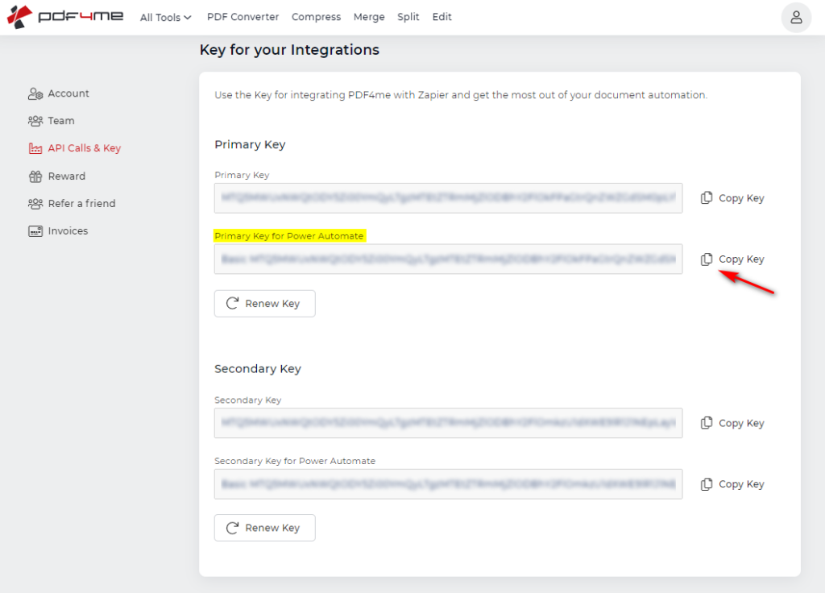Click the Team sidebar icon

pyautogui.click(x=35, y=121)
